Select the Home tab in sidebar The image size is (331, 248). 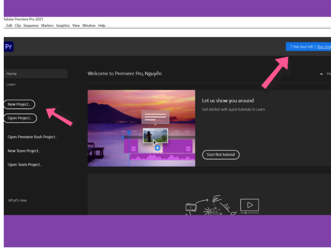pos(36,74)
